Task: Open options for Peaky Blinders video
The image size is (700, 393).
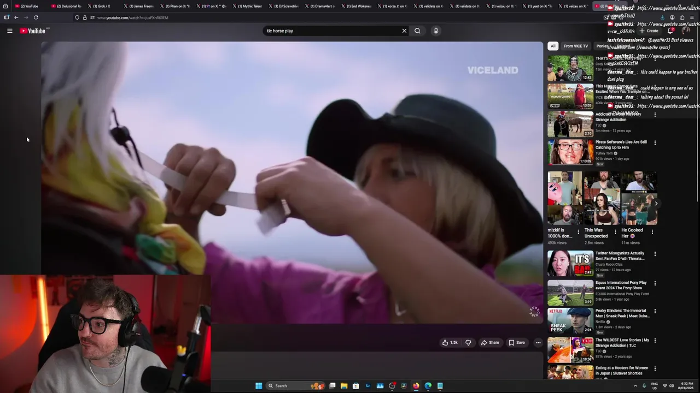Action: 655,312
